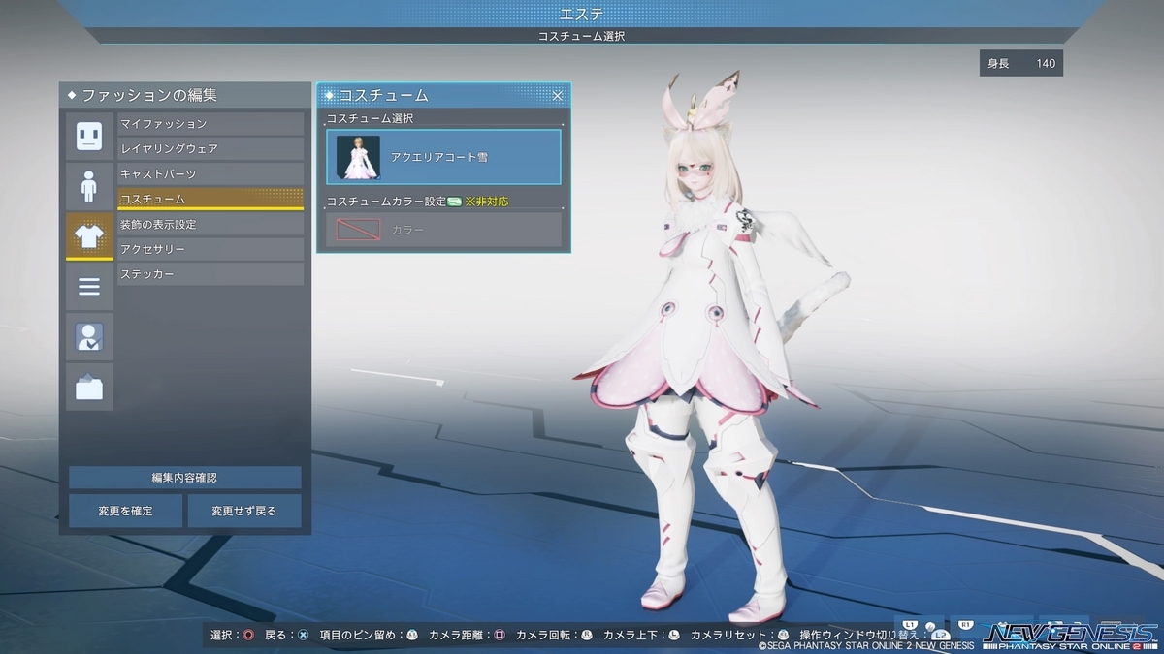The height and width of the screenshot is (654, 1164).
Task: Select the face edit icon in sidebar
Action: click(89, 137)
